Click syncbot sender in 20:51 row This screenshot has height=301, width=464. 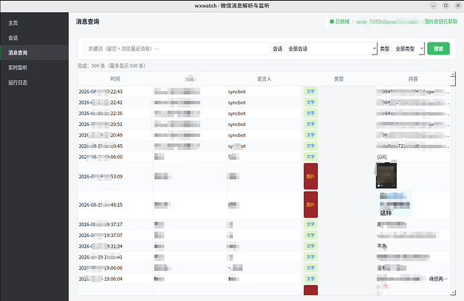(x=237, y=125)
